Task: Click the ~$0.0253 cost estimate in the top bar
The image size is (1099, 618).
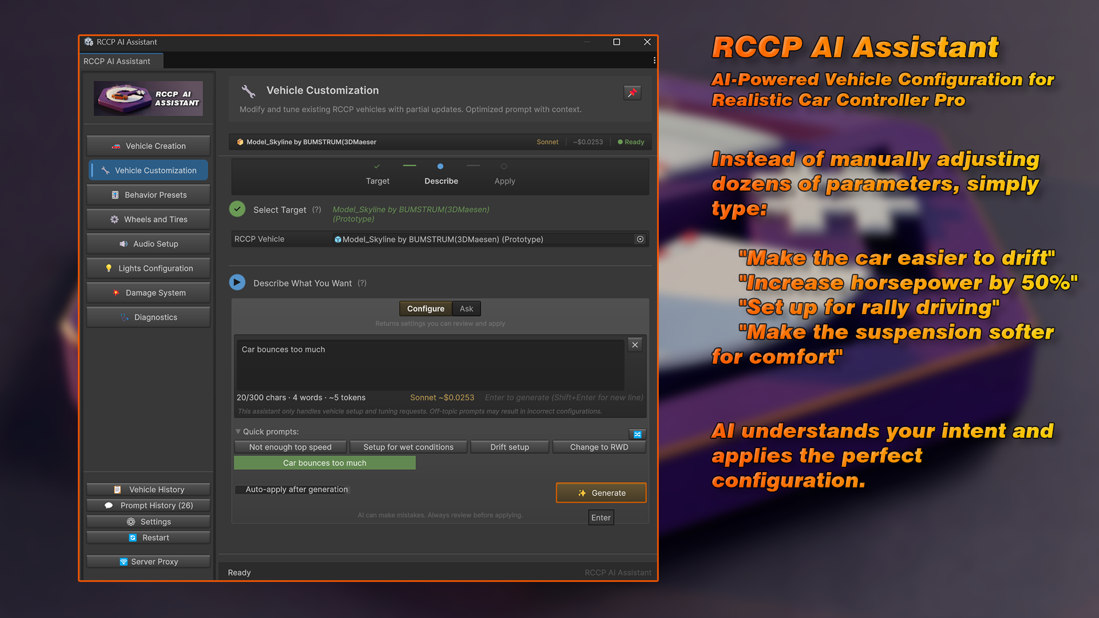Action: (588, 142)
